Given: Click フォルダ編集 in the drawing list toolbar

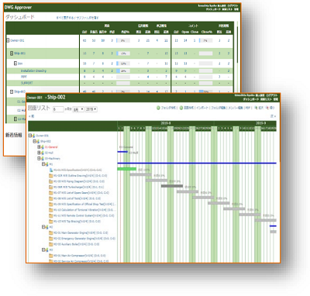Looking at the screenshot, I should [x=218, y=108].
